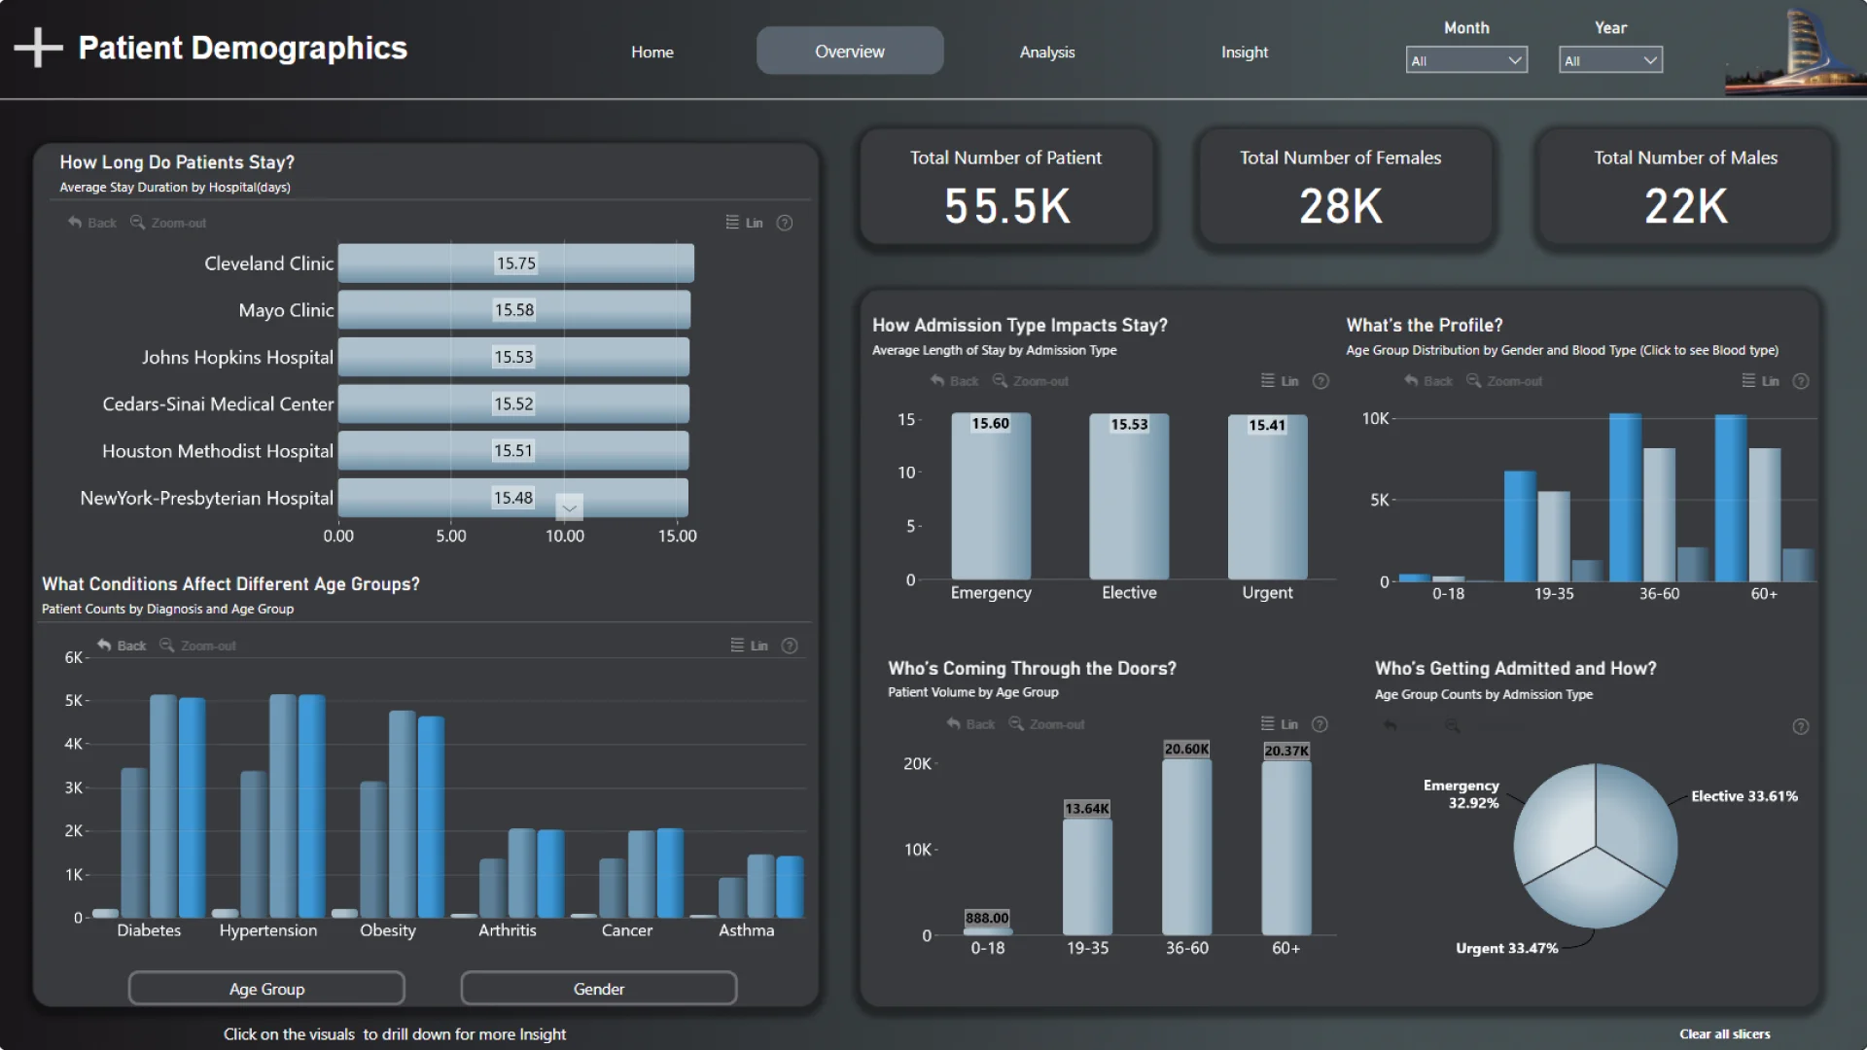Image resolution: width=1867 pixels, height=1050 pixels.
Task: Open the Month dropdown
Action: click(x=1465, y=60)
